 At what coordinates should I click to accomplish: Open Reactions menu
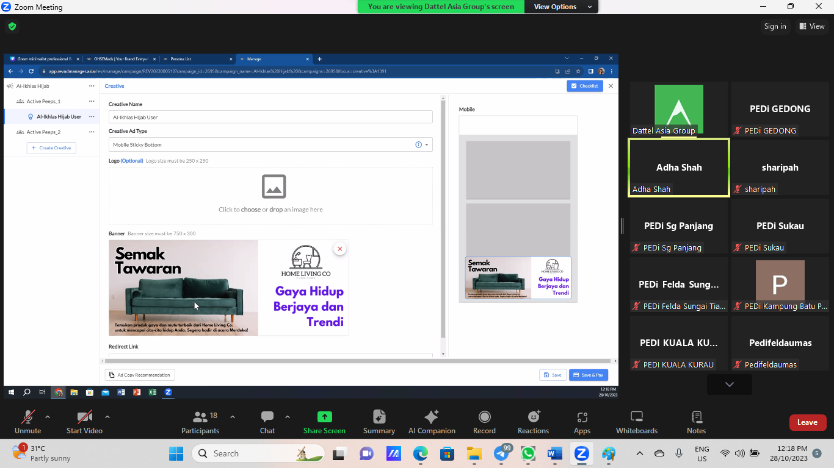pos(534,422)
